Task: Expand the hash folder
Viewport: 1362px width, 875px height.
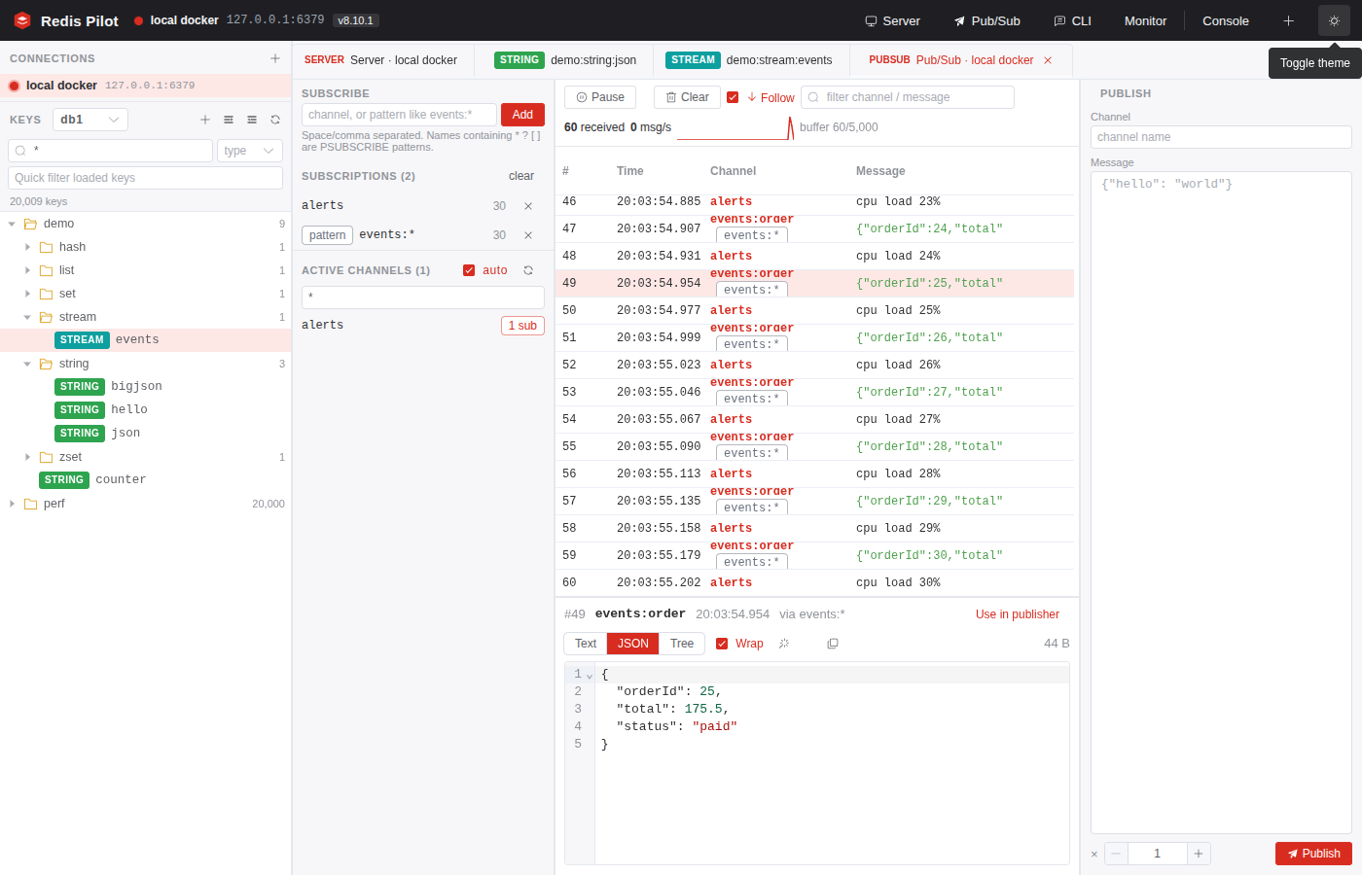Action: tap(27, 247)
